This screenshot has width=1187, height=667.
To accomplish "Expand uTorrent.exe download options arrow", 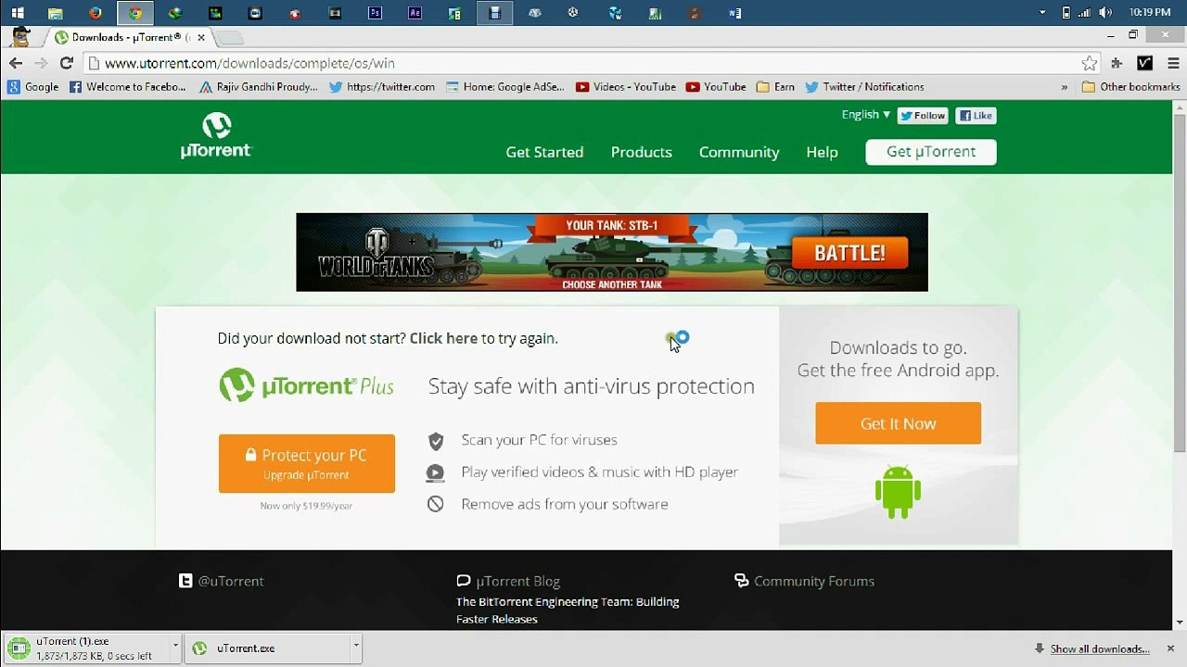I will [x=355, y=646].
